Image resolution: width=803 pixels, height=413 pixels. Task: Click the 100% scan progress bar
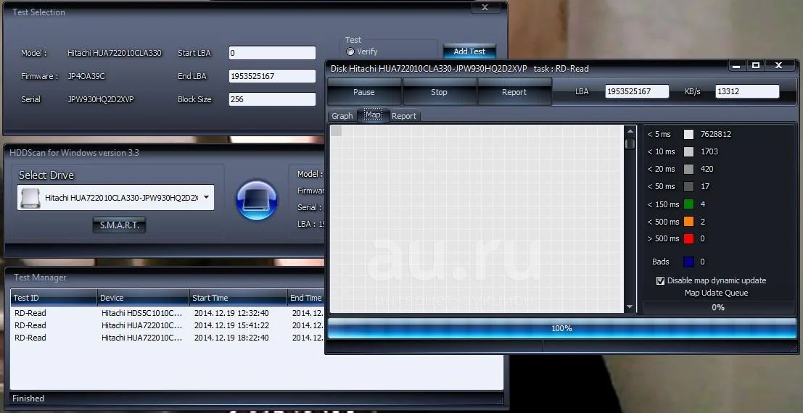pyautogui.click(x=561, y=328)
